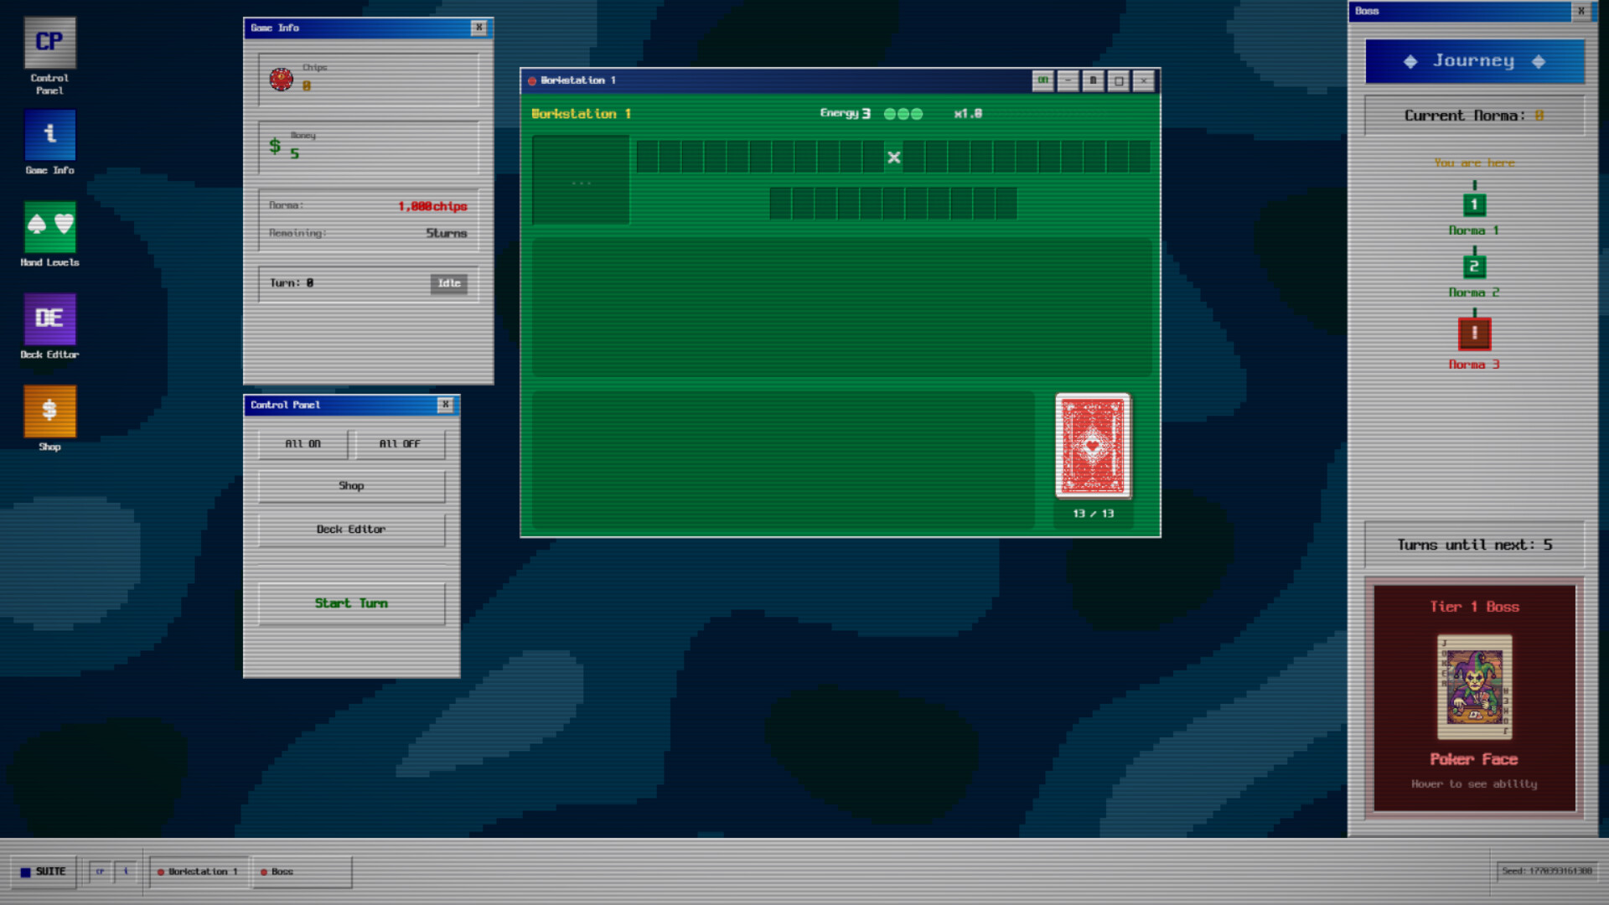This screenshot has width=1609, height=905.
Task: Toggle the Workstation 1 ON switch
Action: point(1042,81)
